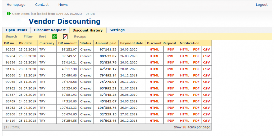Click Search in the yellow toolbar
This screenshot has width=274, height=136.
point(11,37)
